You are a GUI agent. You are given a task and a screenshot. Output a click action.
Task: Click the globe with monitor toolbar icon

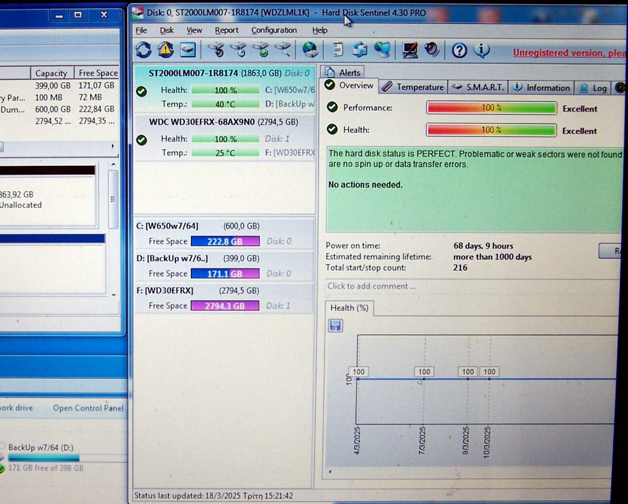(382, 50)
